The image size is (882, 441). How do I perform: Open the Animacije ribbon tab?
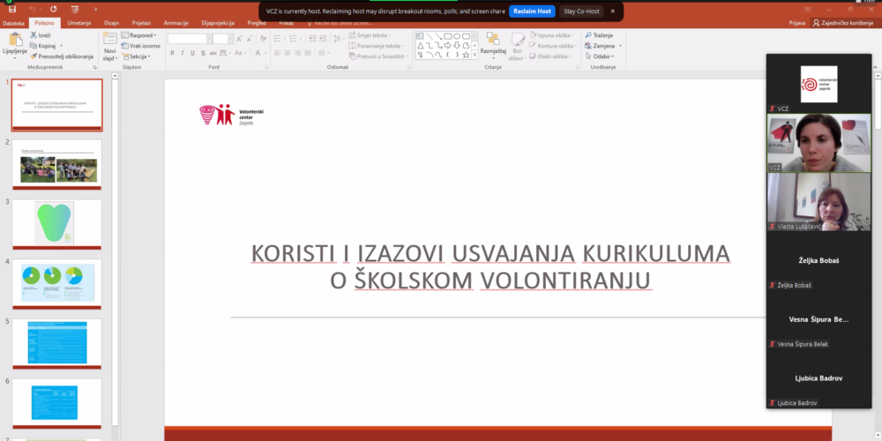[176, 23]
